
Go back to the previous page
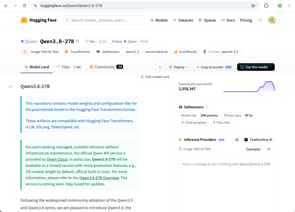(x=6, y=6)
